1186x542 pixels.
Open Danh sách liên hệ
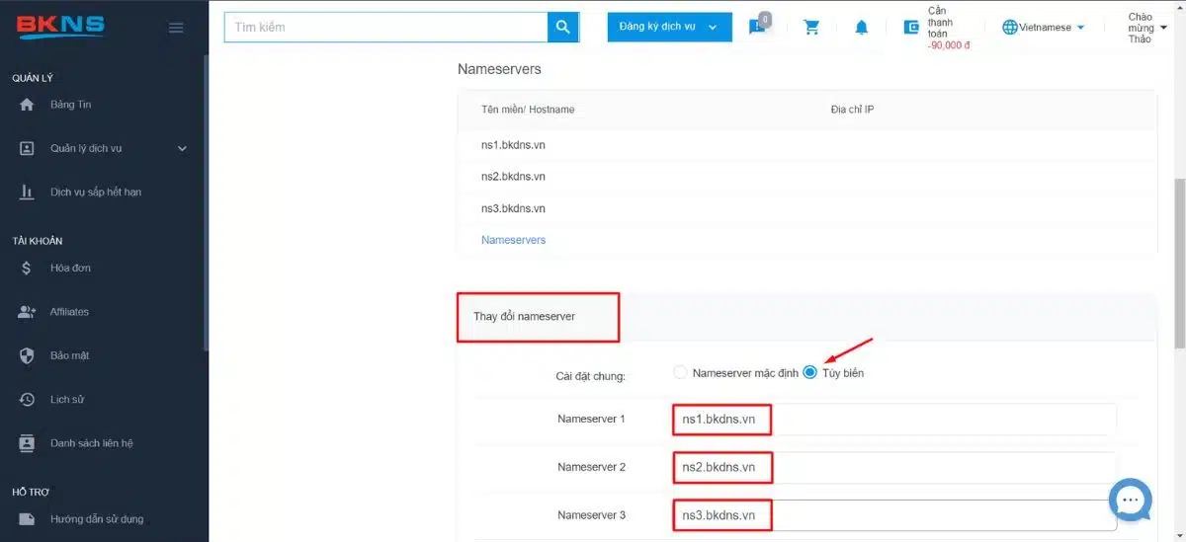coord(92,443)
